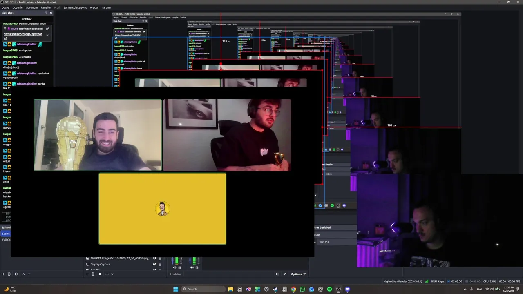The width and height of the screenshot is (523, 294).
Task: Switch to OBS Studio taskbar icon
Action: point(338,289)
